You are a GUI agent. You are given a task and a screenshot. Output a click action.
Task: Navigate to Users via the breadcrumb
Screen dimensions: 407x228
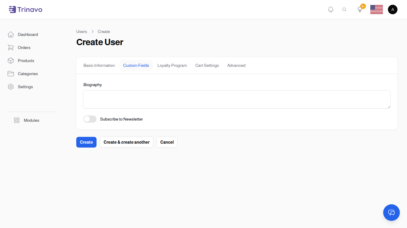[x=81, y=31]
